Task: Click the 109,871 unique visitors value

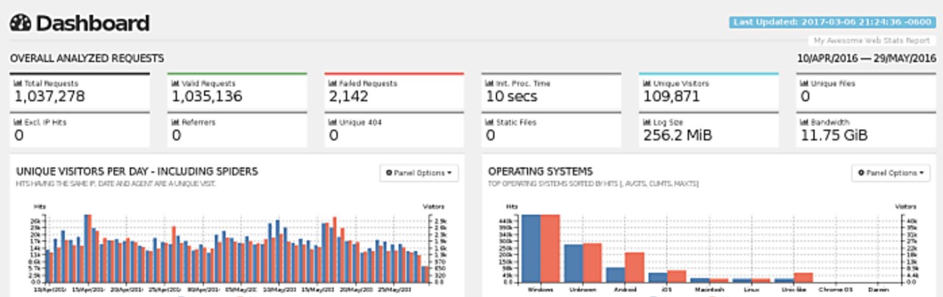Action: click(671, 96)
